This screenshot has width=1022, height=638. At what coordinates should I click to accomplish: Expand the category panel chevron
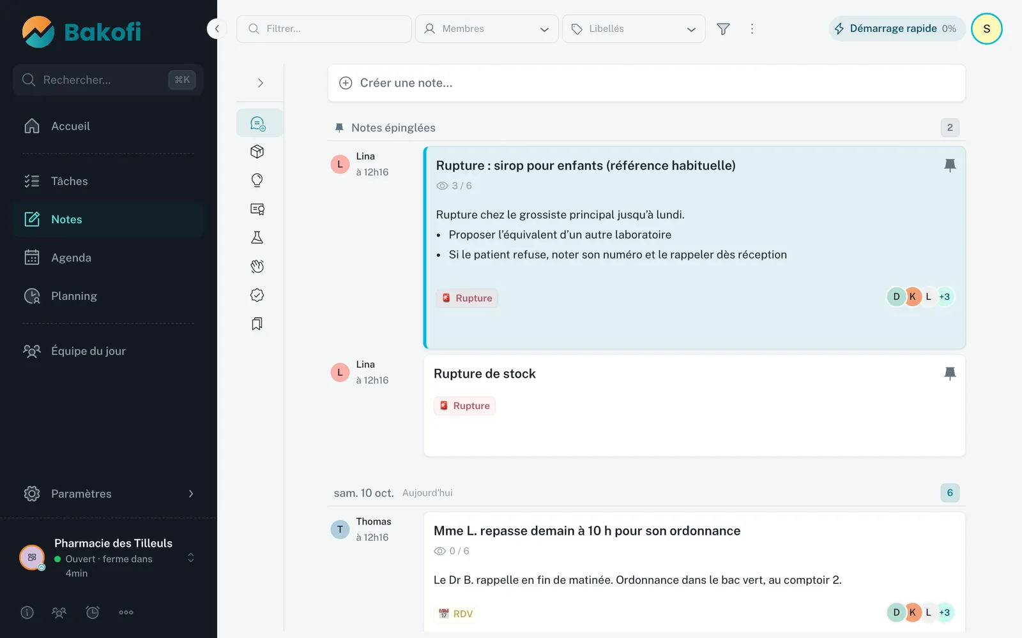pos(260,83)
